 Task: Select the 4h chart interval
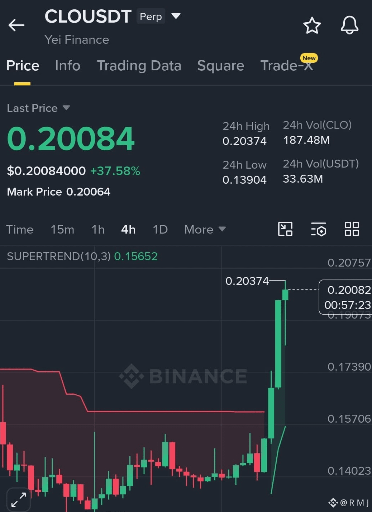[128, 229]
